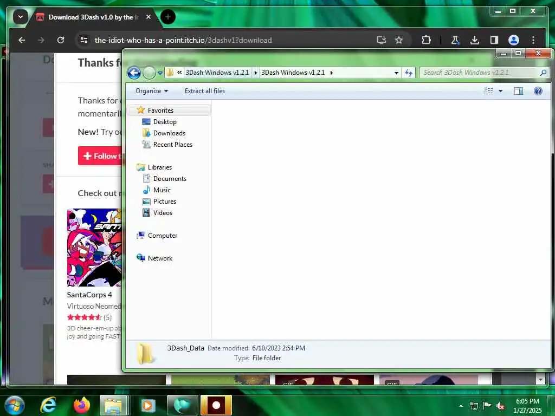Open Windows Start menu
This screenshot has width=555, height=416.
pyautogui.click(x=15, y=405)
